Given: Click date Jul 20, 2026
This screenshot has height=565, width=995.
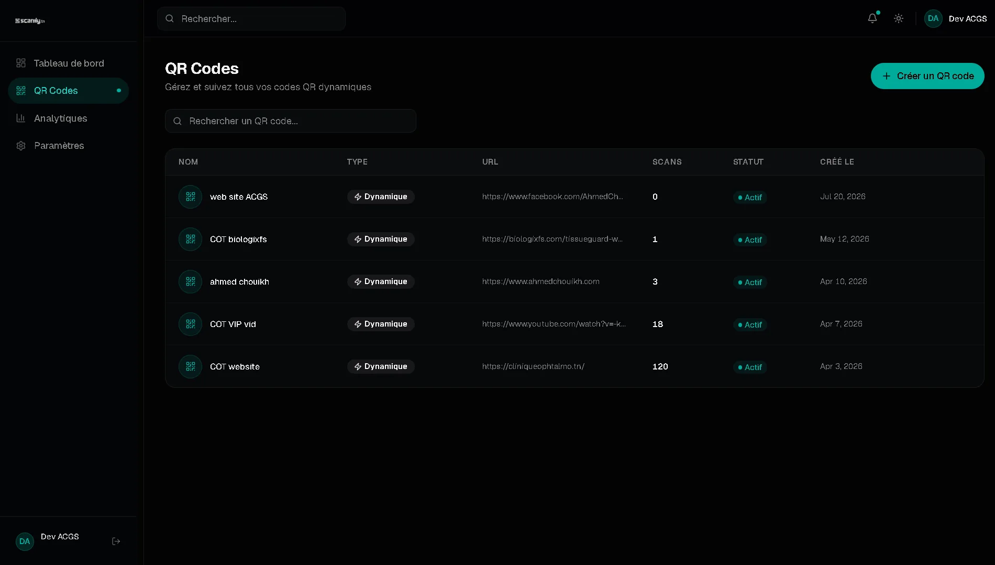Looking at the screenshot, I should (x=843, y=197).
